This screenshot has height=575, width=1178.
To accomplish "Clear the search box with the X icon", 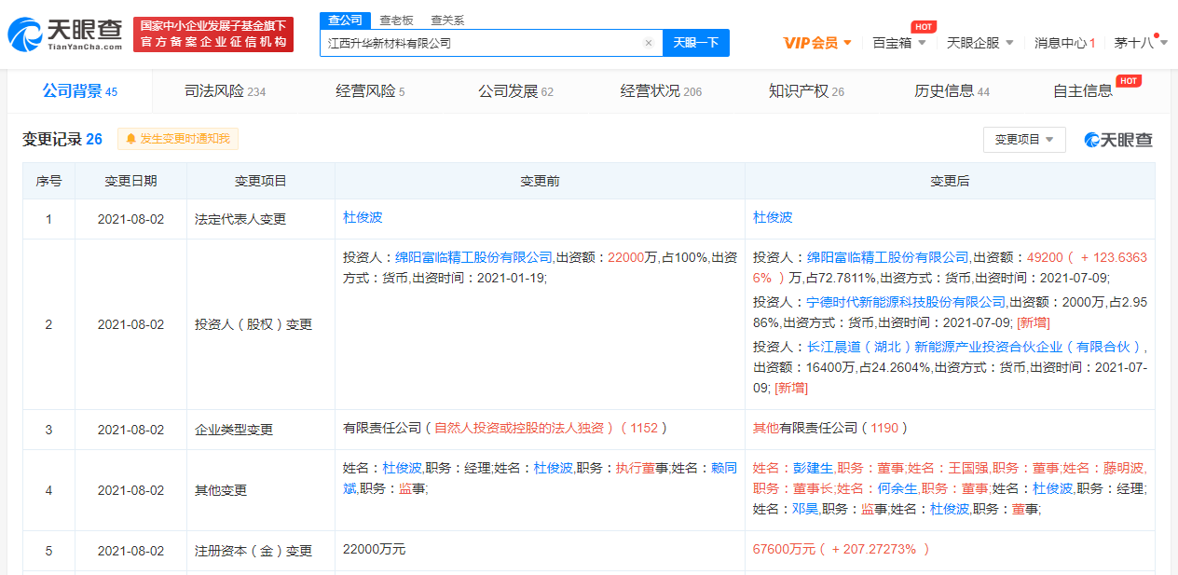I will click(649, 43).
